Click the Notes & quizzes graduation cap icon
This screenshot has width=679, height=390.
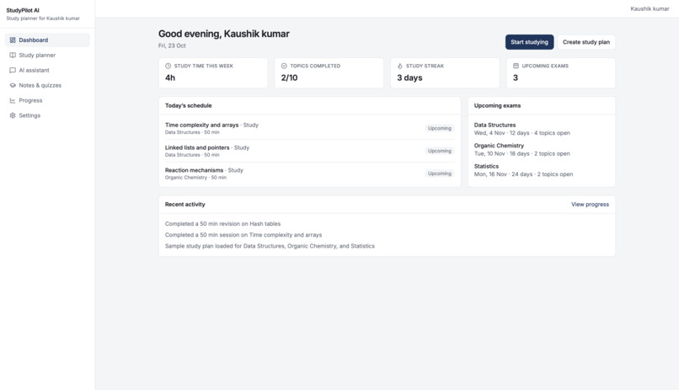coord(13,85)
